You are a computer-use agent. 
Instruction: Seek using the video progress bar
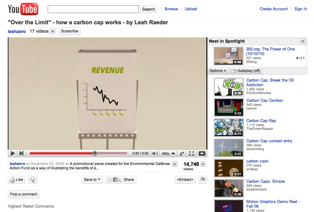[78, 153]
